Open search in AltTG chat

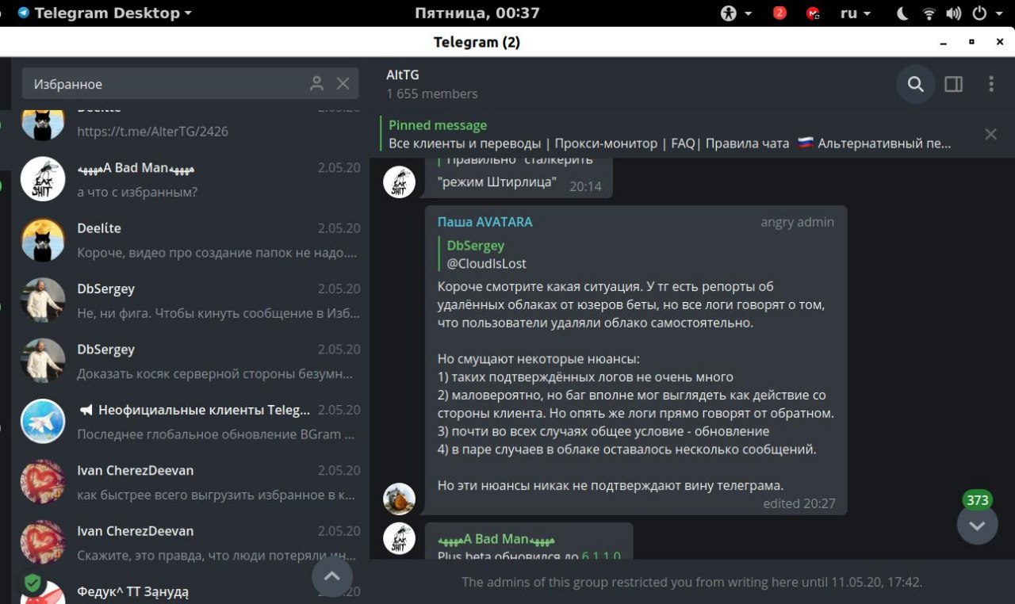point(916,84)
